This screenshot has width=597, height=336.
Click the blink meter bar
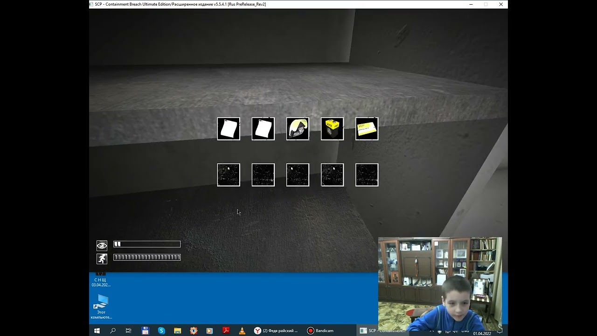pos(147,244)
